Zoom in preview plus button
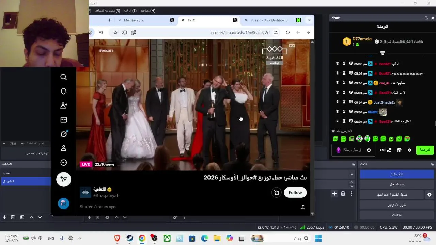The width and height of the screenshot is (436, 245). click(x=22, y=144)
